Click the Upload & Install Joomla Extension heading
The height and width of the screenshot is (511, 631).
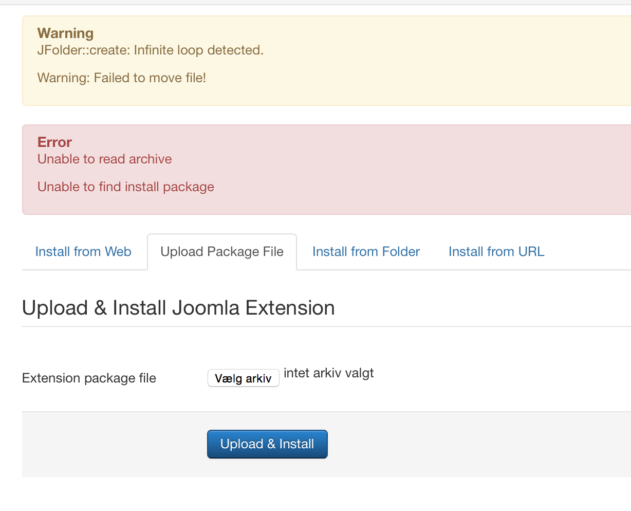(178, 308)
